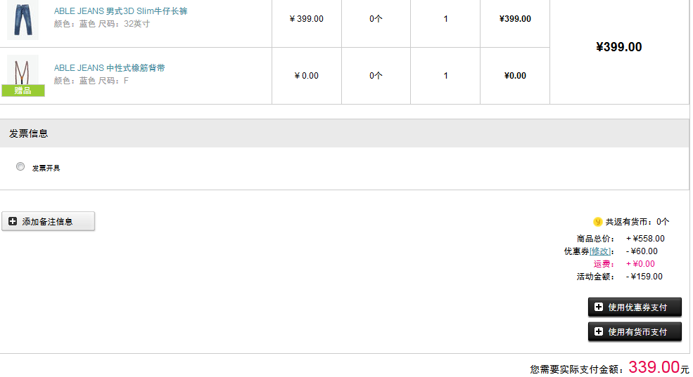Click the ¥399.00 order subtotal cell
Image resolution: width=693 pixels, height=377 pixels.
click(x=619, y=47)
